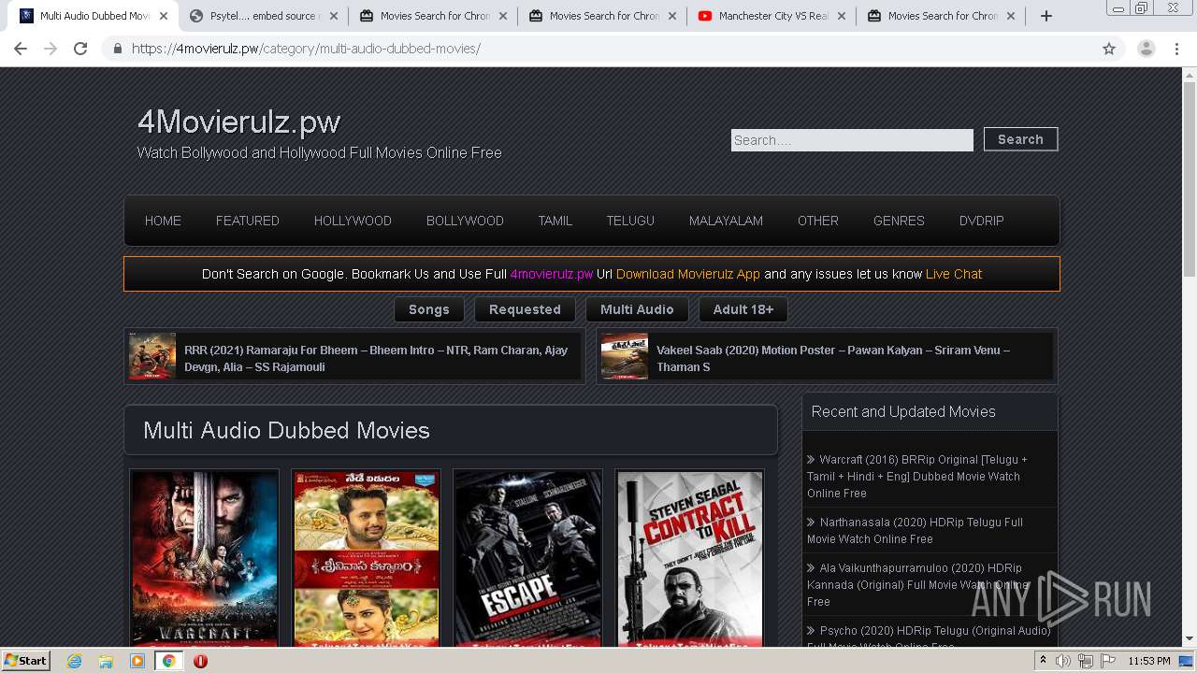Select the Chrome icon in the taskbar
1197x673 pixels.
click(x=168, y=661)
